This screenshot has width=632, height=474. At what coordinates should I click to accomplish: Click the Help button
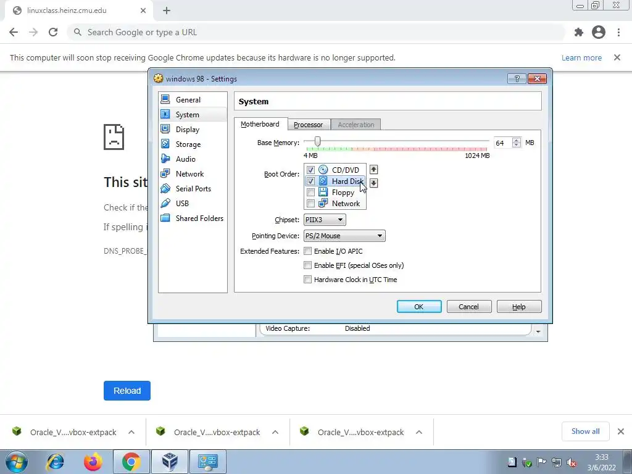pos(518,307)
